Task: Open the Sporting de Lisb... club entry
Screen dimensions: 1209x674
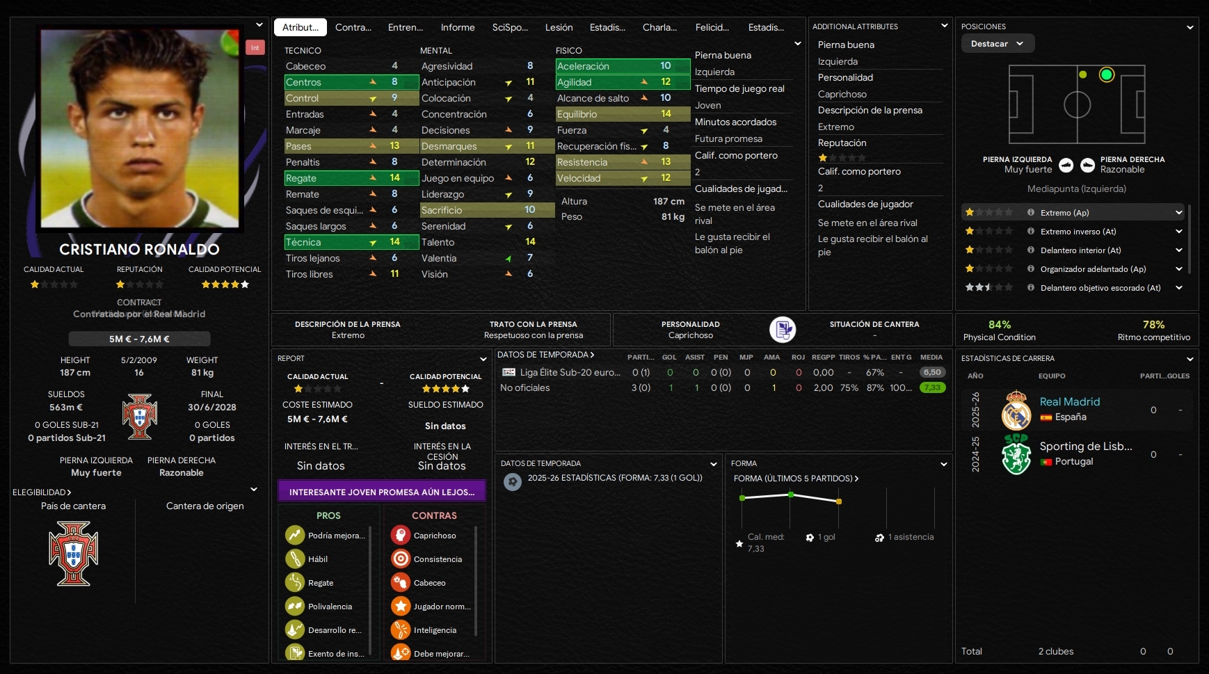Action: 1086,446
